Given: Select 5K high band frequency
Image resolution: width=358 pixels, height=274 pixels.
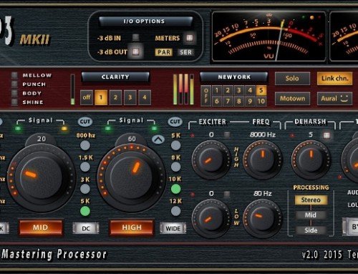Looking at the screenshot, I should [x=175, y=145].
